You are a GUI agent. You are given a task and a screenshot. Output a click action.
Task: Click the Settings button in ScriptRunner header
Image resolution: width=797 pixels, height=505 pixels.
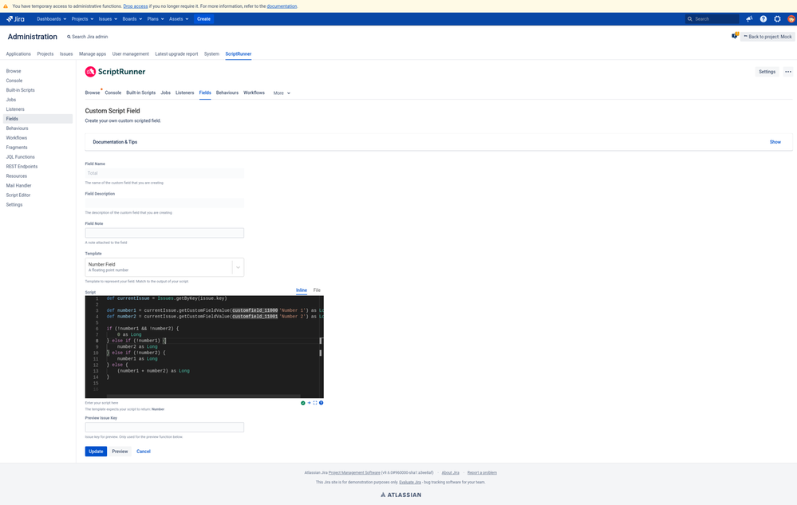[767, 72]
